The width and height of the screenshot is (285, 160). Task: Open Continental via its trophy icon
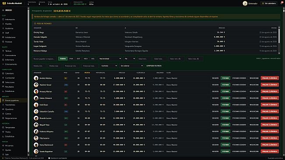tap(3, 78)
